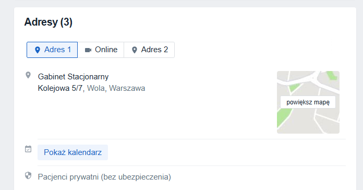Open the Warszawa city link
The width and height of the screenshot is (363, 190).
127,88
